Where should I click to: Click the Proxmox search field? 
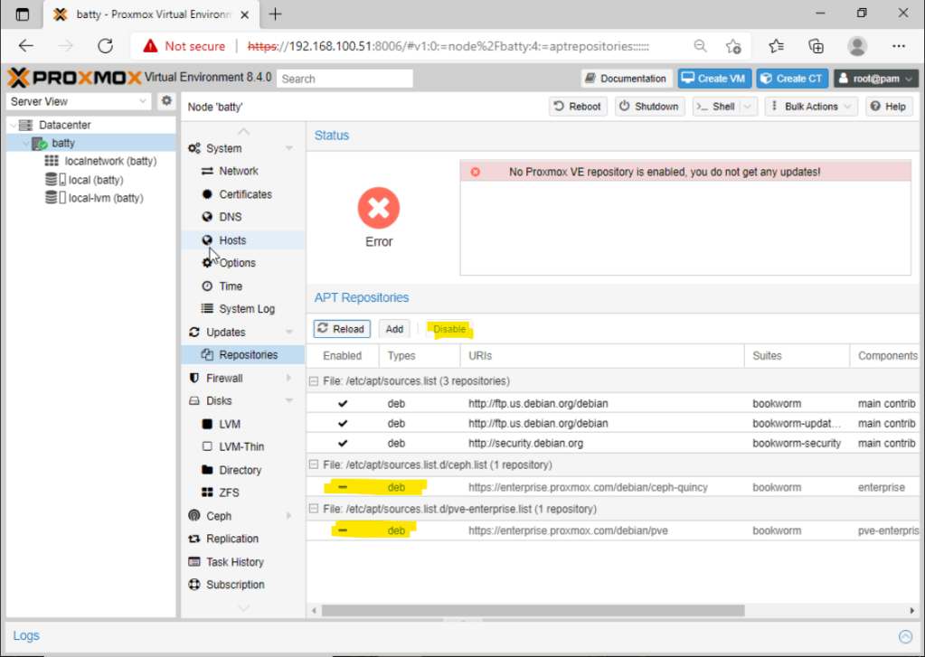point(345,79)
